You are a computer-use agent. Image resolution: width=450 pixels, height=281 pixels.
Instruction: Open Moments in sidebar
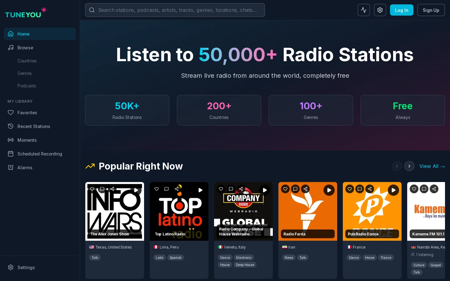pos(40,140)
